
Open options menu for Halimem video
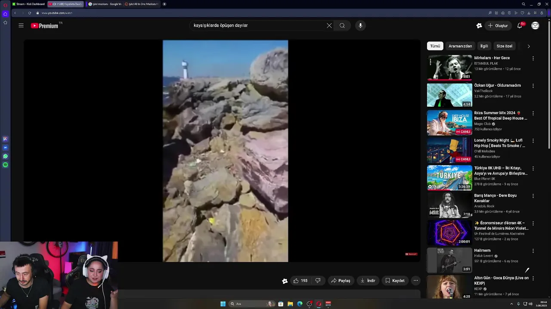(x=533, y=251)
